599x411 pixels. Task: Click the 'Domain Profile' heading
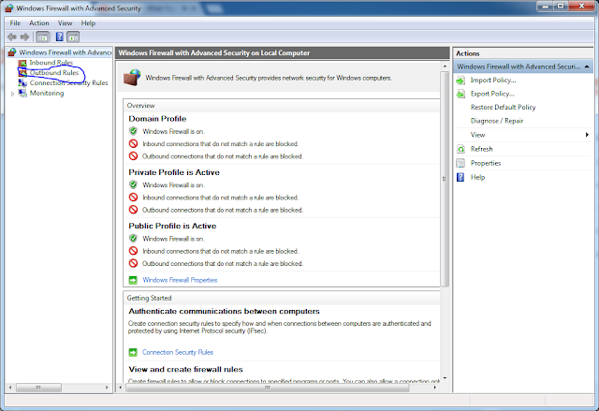(x=157, y=119)
